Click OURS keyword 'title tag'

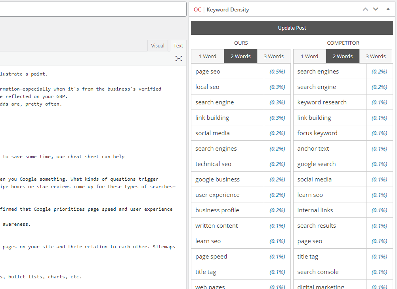[x=206, y=272]
